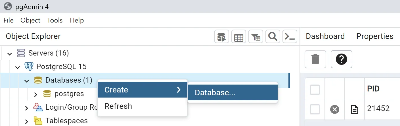Switch to the Properties tab
Screen dimensions: 400x126
375,36
